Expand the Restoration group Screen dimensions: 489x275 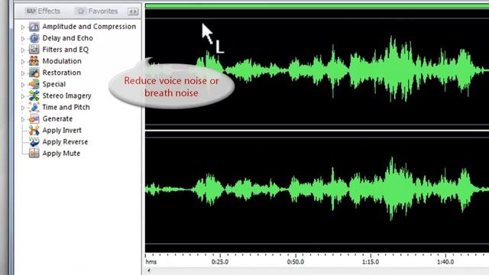click(23, 73)
